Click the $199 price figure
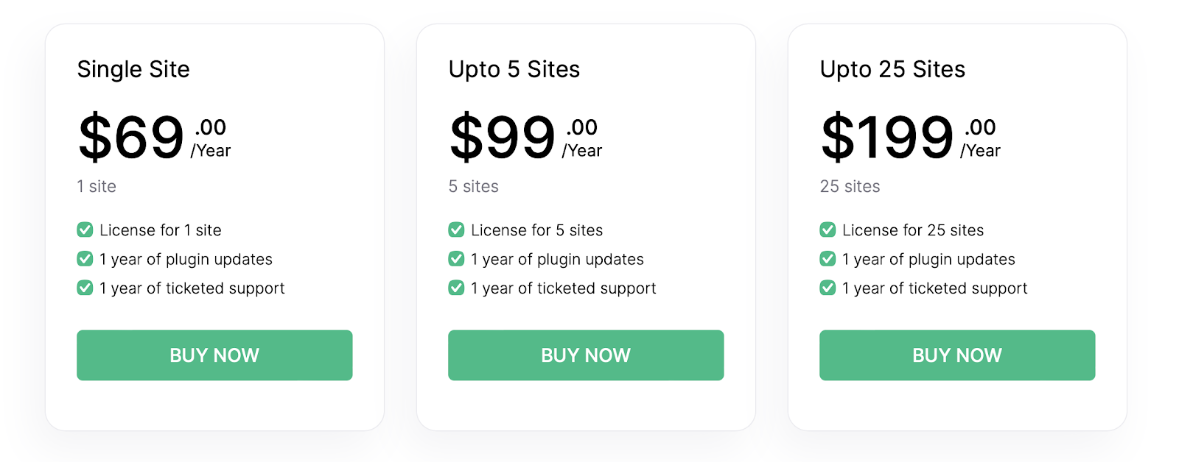This screenshot has width=1179, height=462. pos(887,137)
